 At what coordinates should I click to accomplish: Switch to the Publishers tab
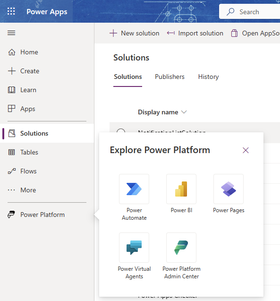(170, 77)
